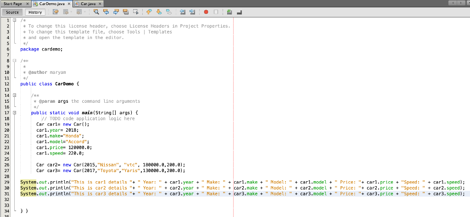Viewport: 470px width, 217px height.
Task: Collapse main method fold at line 17
Action: pyautogui.click(x=14, y=113)
